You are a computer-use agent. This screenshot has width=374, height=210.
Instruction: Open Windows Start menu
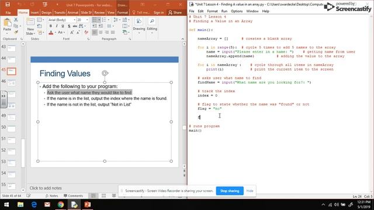click(x=6, y=205)
